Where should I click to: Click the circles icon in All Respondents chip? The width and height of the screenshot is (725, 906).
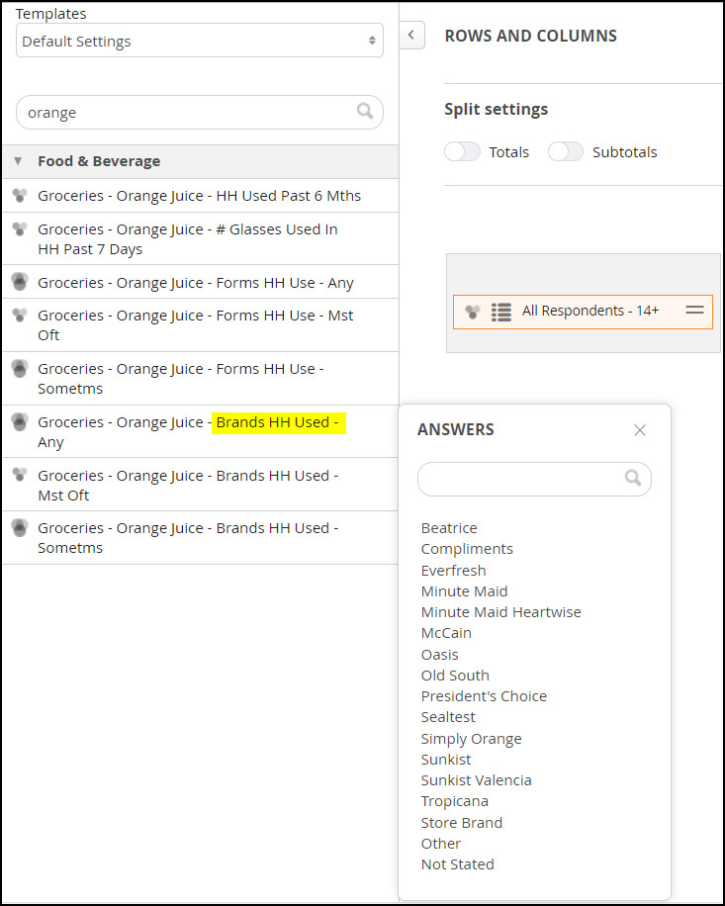[473, 312]
